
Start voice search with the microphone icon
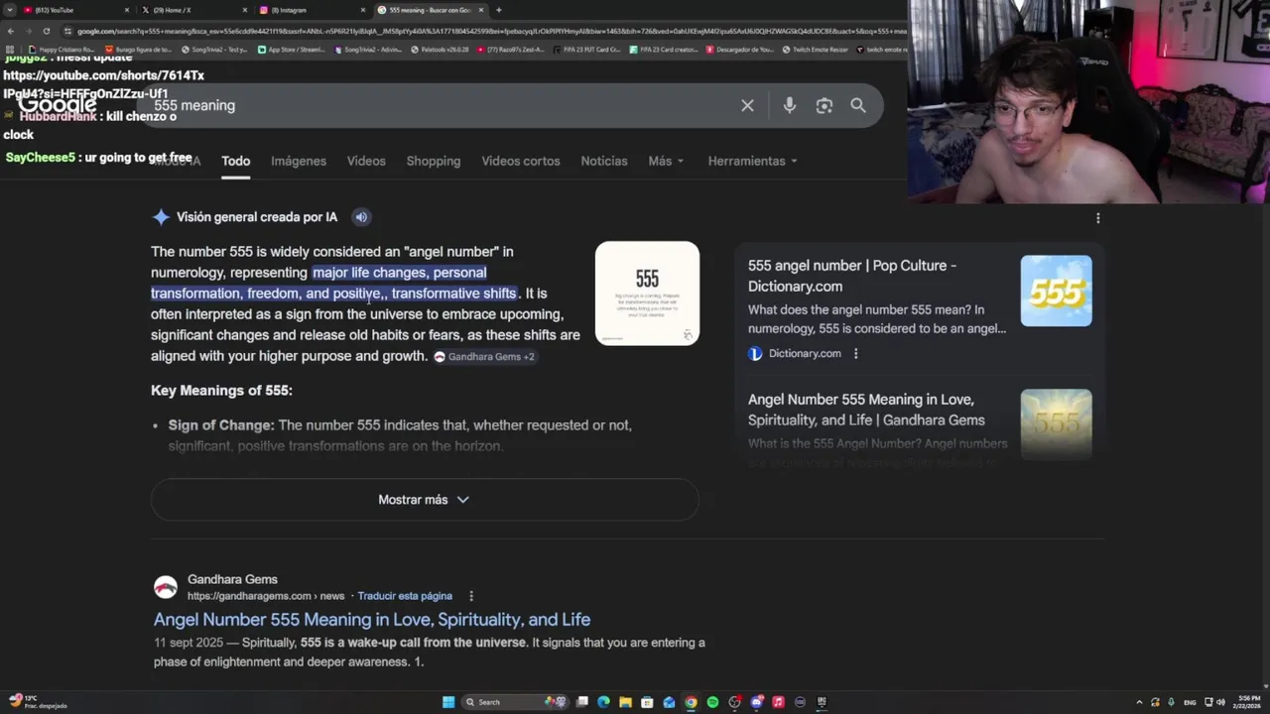(790, 105)
